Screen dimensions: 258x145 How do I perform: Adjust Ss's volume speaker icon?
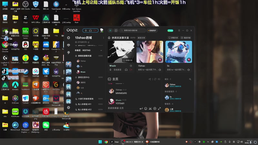click(x=189, y=70)
